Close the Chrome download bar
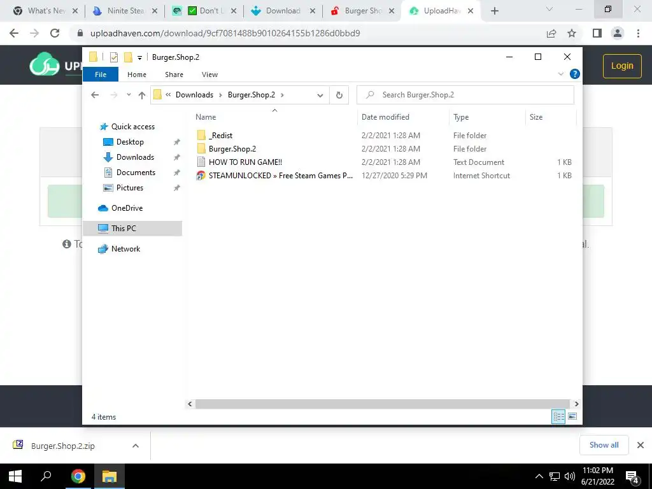The image size is (652, 489). pos(641,445)
